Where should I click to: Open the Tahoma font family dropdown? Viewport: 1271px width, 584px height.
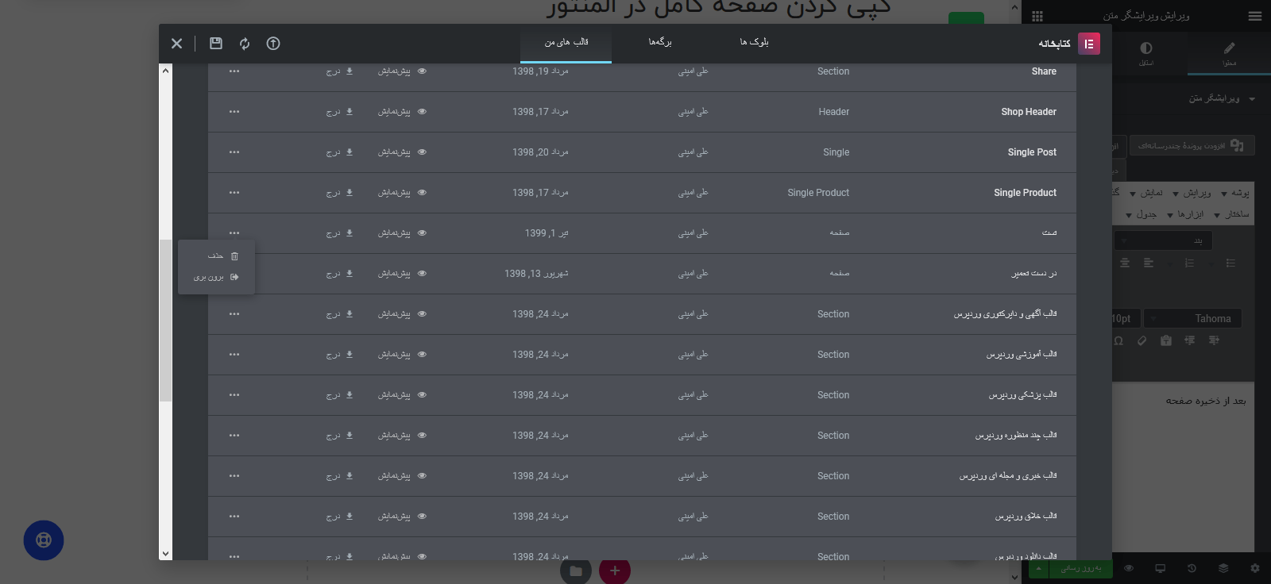[x=1192, y=318]
